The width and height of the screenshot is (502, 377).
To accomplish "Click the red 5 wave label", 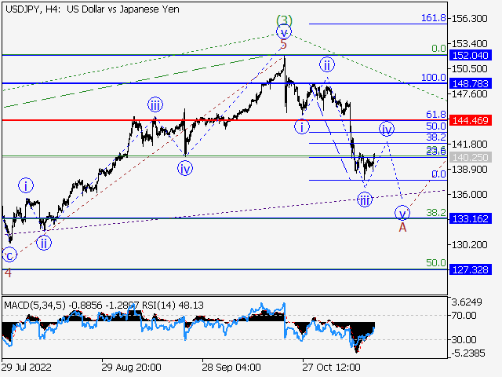I will 283,44.
